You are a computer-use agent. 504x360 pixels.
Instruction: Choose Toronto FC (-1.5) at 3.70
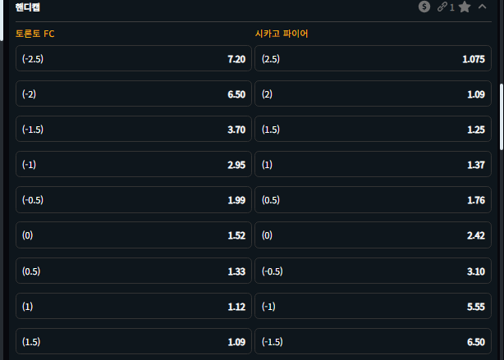133,130
